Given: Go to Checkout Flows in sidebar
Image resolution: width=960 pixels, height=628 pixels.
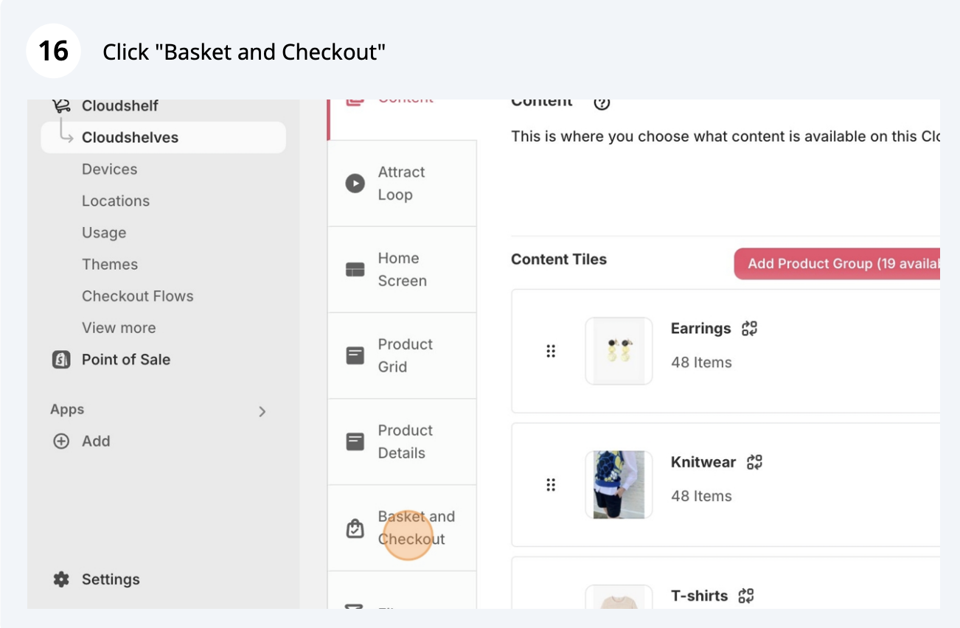Looking at the screenshot, I should coord(138,296).
